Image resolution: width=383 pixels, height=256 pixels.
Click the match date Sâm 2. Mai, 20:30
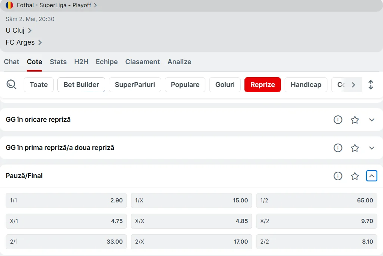point(30,19)
